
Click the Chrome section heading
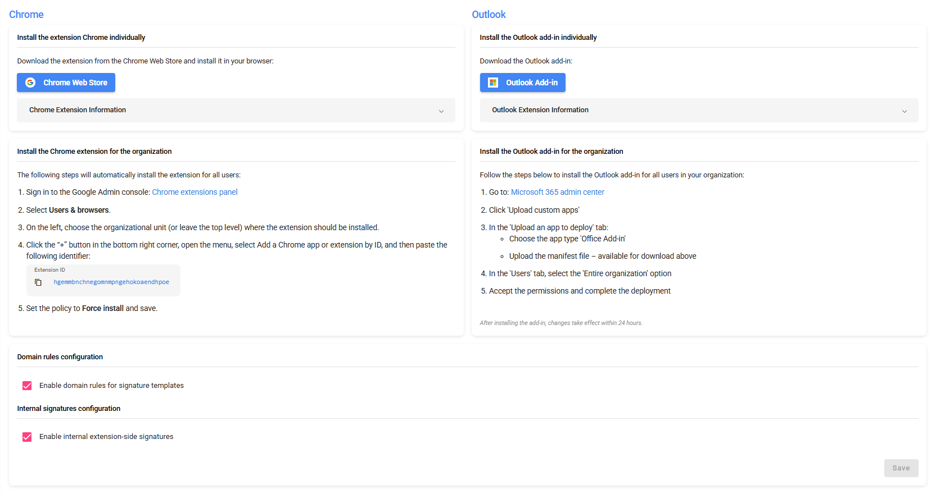point(26,15)
